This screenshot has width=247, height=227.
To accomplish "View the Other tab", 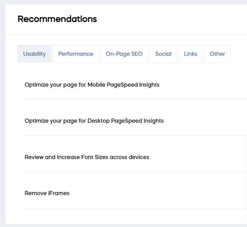I will (x=218, y=54).
